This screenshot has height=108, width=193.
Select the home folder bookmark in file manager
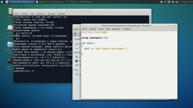pos(77,57)
